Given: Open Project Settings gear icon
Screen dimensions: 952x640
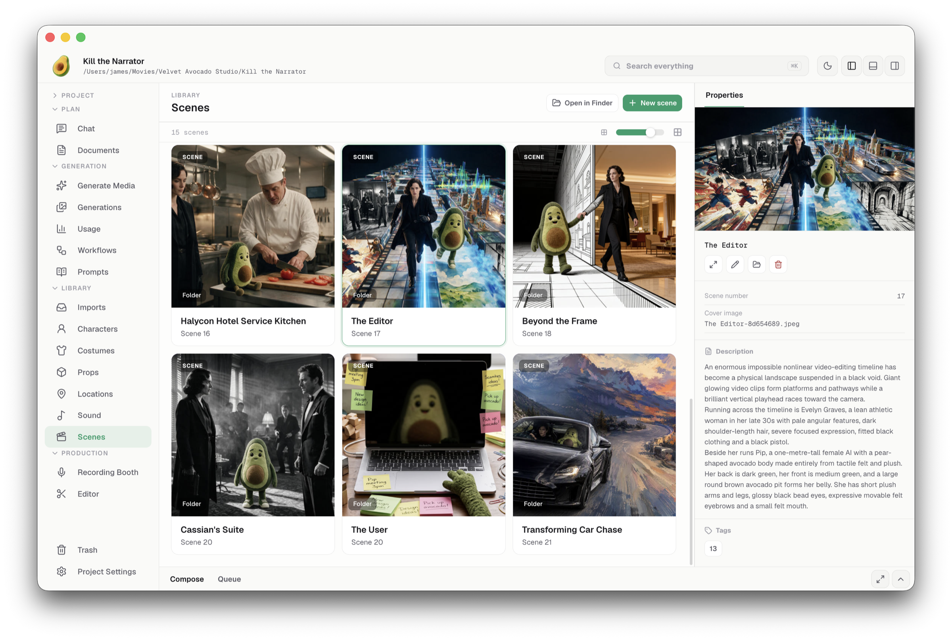Looking at the screenshot, I should click(x=61, y=571).
